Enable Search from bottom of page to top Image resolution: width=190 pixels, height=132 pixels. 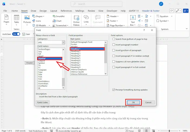click(113, 39)
